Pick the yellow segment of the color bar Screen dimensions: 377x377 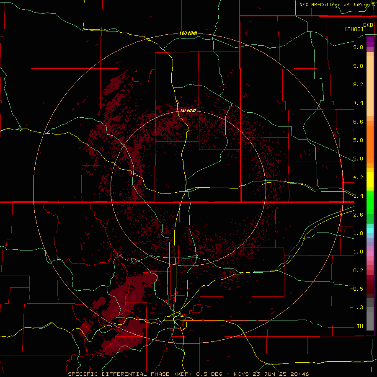point(370,179)
